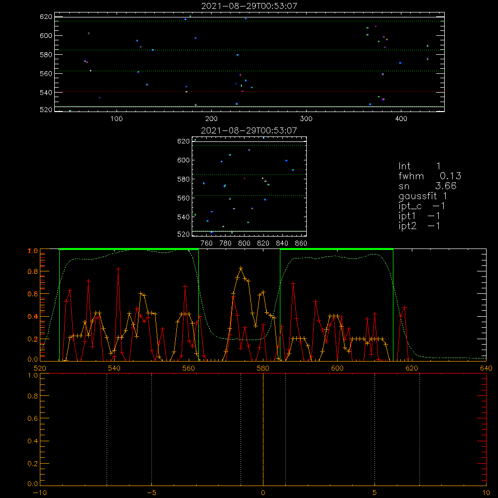Click x-axis label 860 on the small scatter plot
This screenshot has width=498, height=498.
301,244
